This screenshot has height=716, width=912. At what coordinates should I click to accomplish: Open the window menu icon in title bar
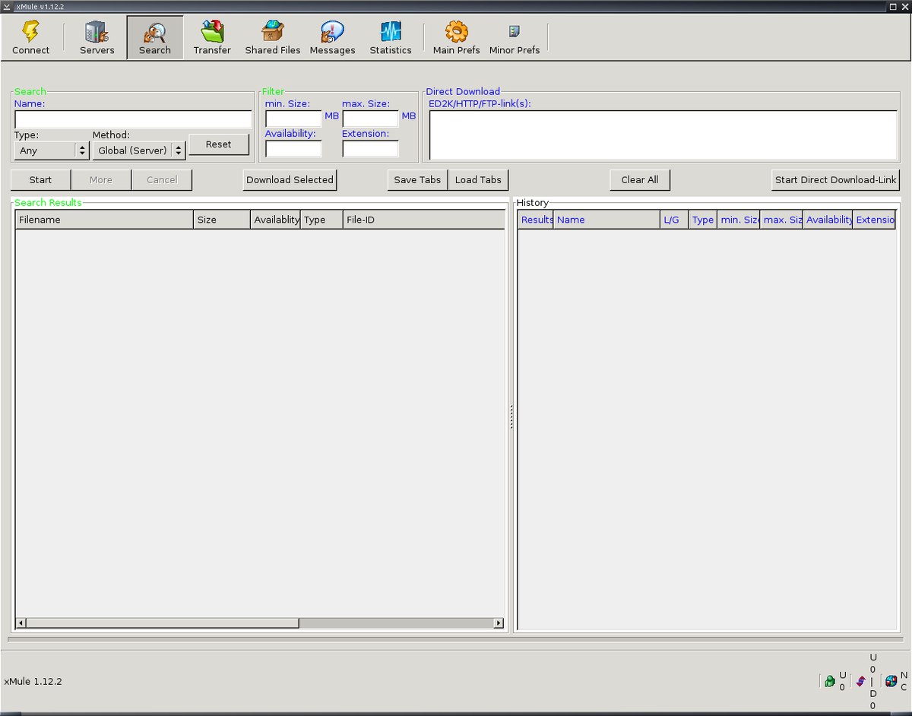tap(7, 6)
